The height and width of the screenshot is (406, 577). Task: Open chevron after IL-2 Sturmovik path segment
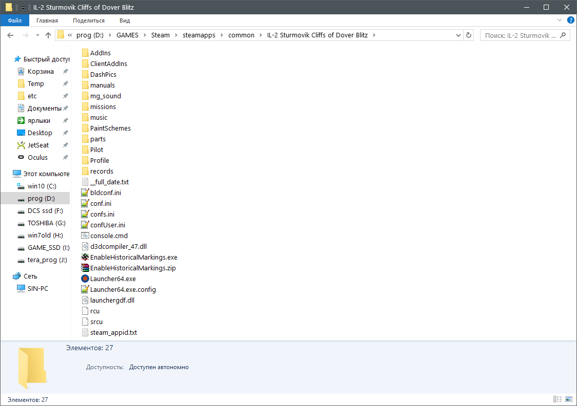click(x=374, y=35)
